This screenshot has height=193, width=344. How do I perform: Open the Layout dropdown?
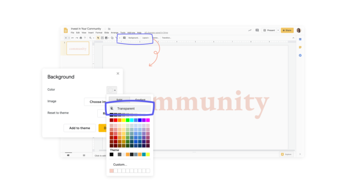pyautogui.click(x=146, y=38)
